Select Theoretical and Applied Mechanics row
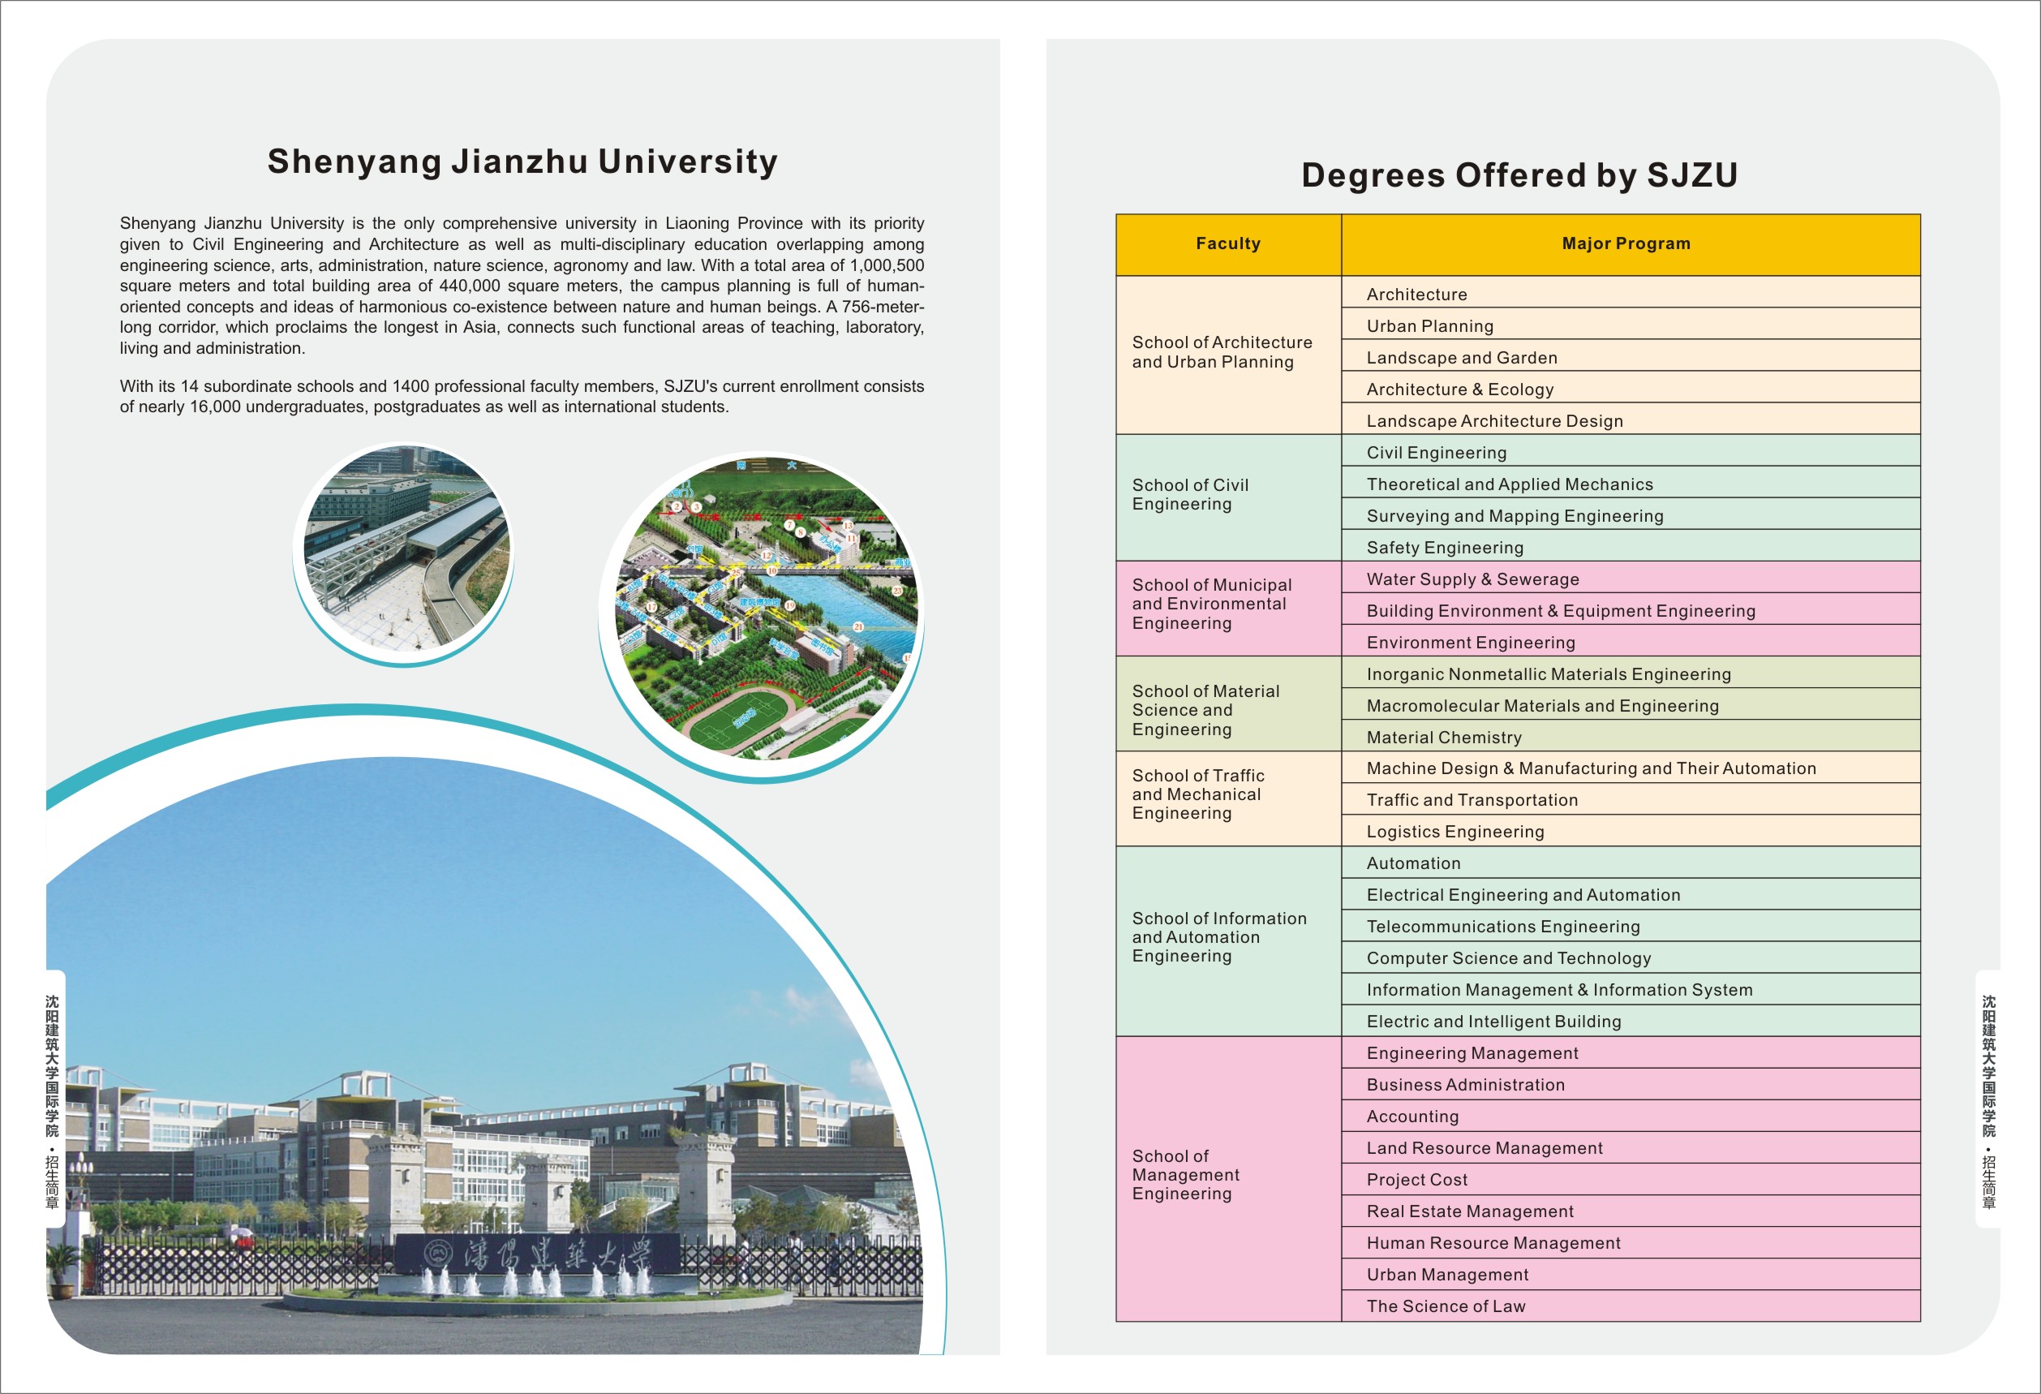 1631,481
